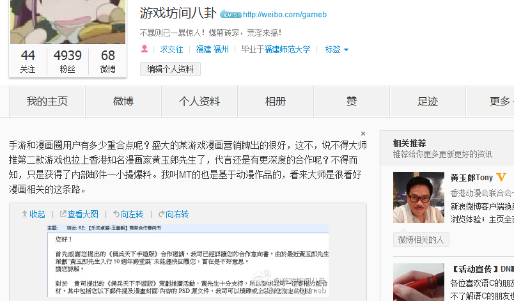
Task: Go to the 相册 tab
Action: pyautogui.click(x=276, y=102)
